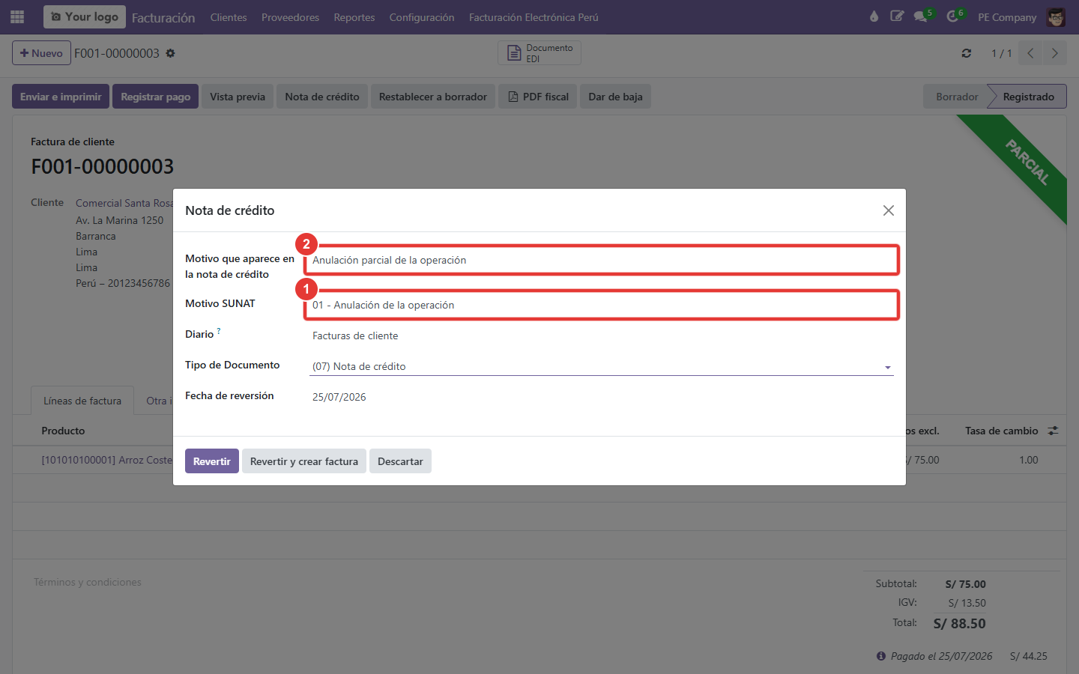Click the credit note reason text field
Screen dimensions: 1079x674
(601, 260)
